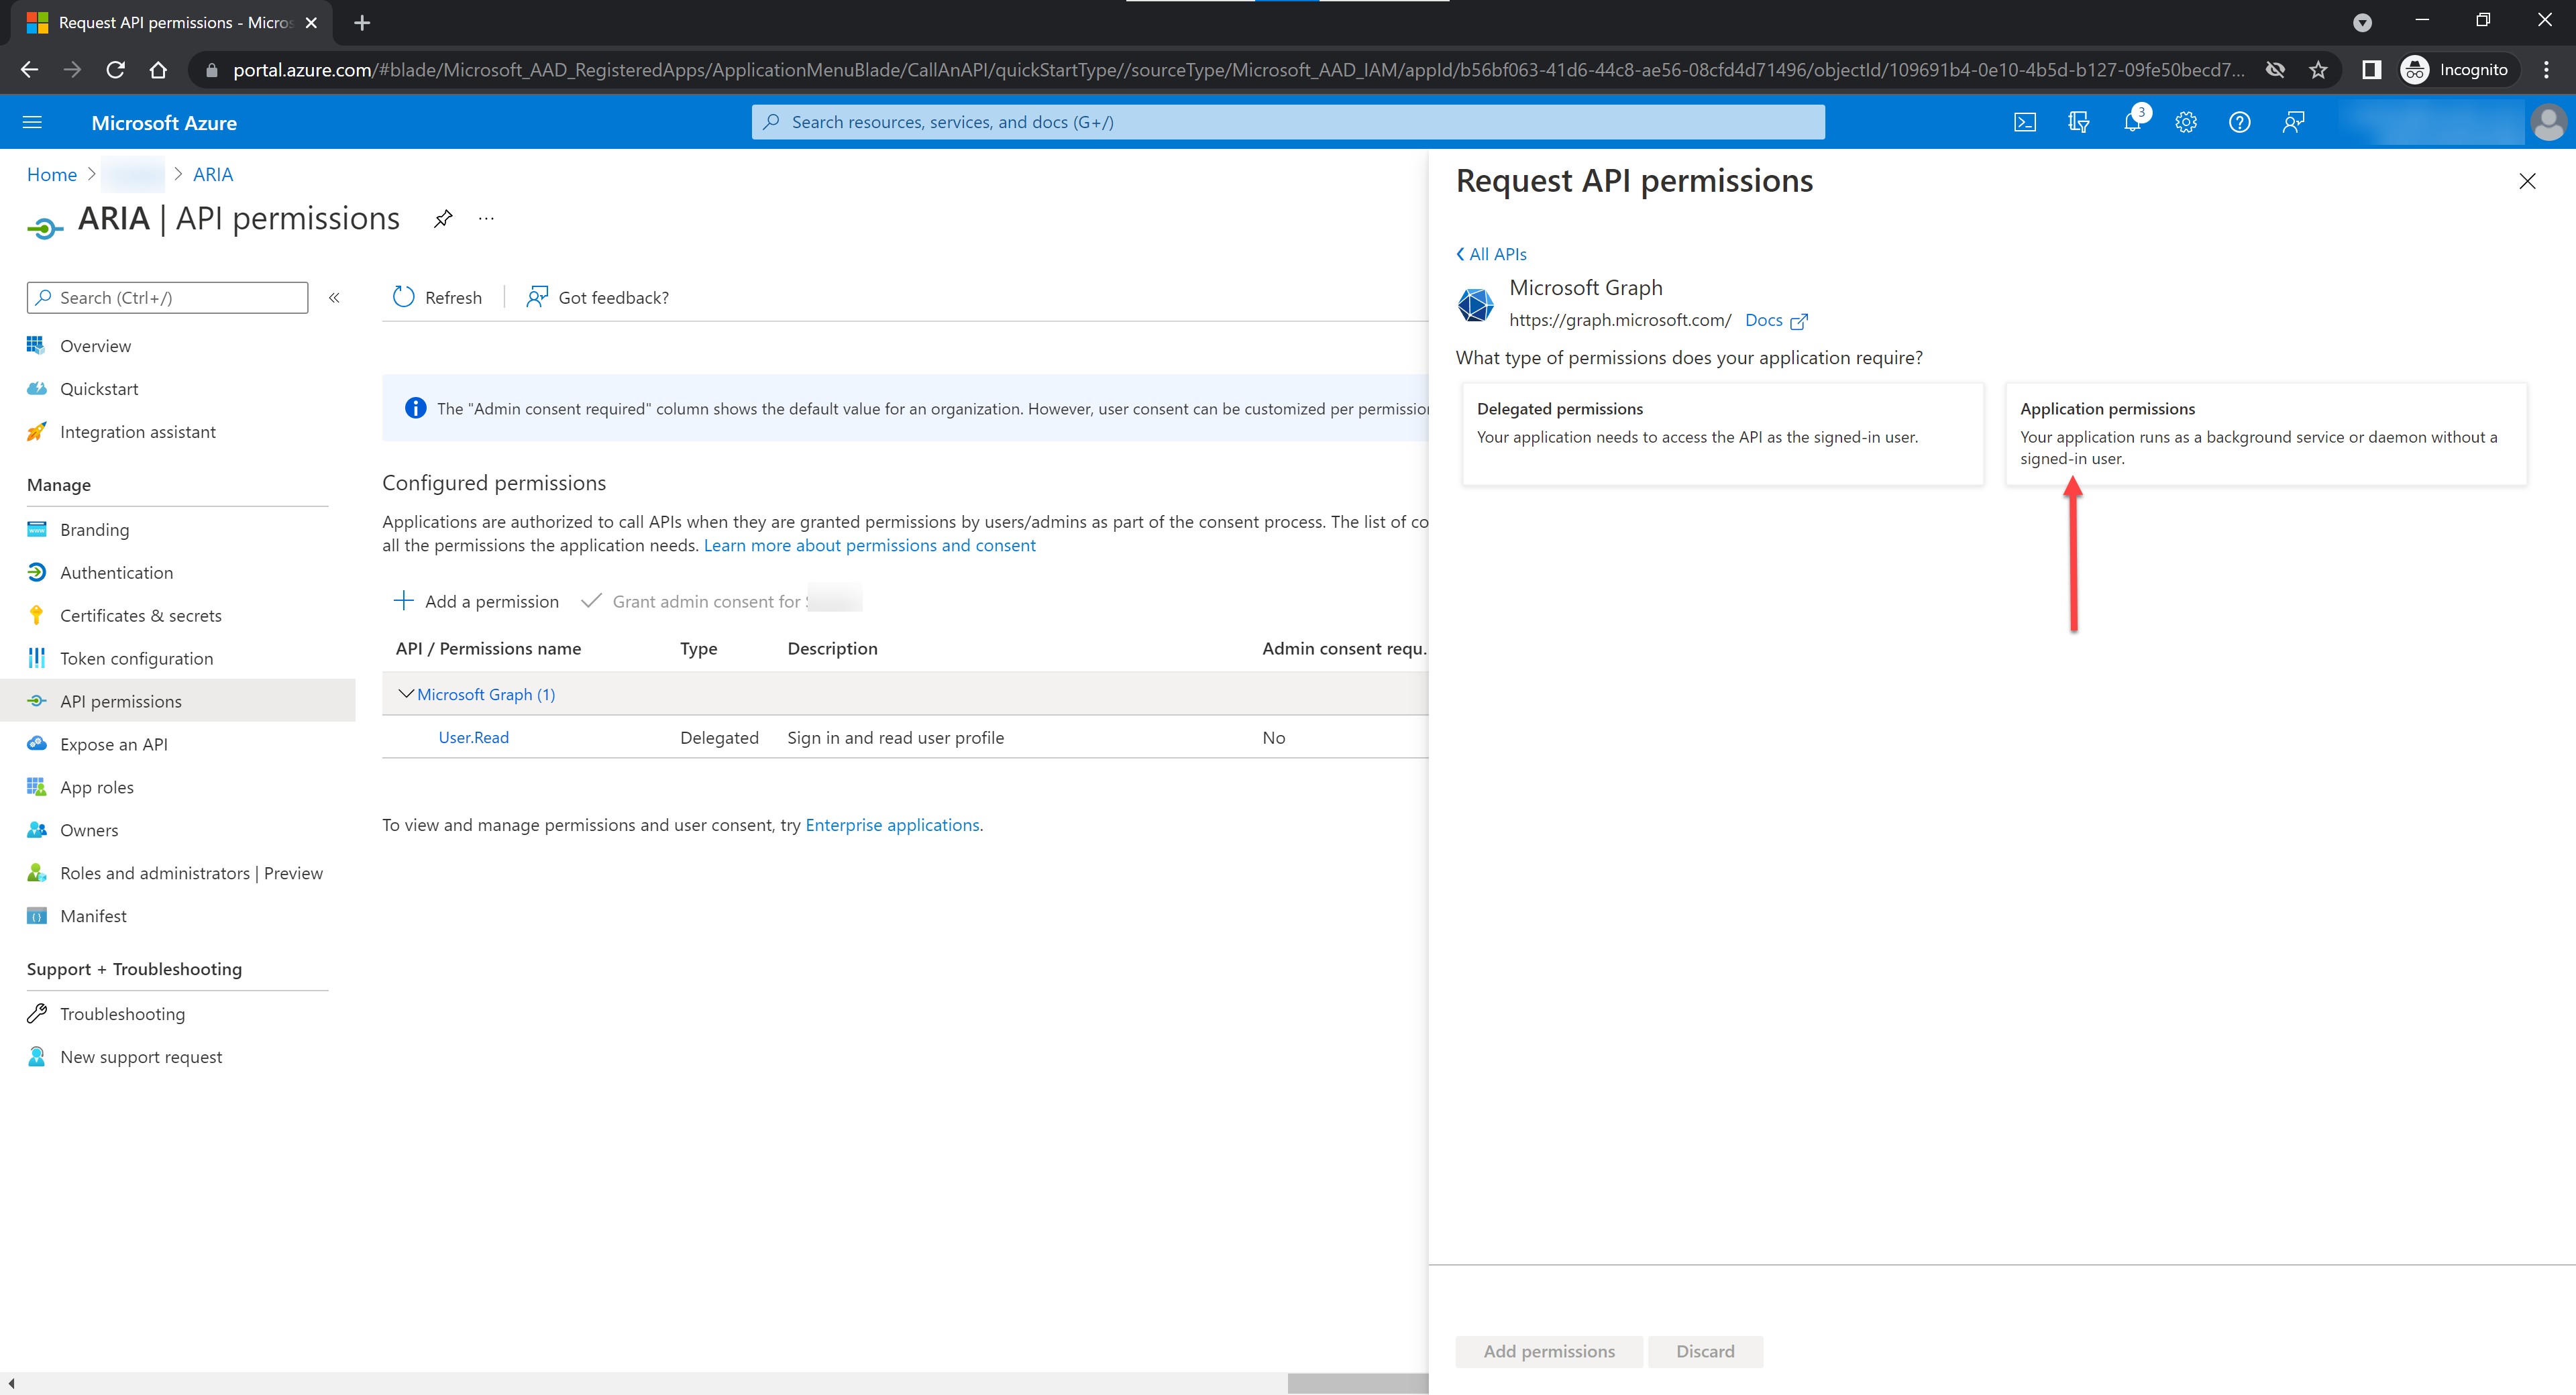Screen dimensions: 2576x1395
Task: Open the portal hamburger menu
Action: point(32,122)
